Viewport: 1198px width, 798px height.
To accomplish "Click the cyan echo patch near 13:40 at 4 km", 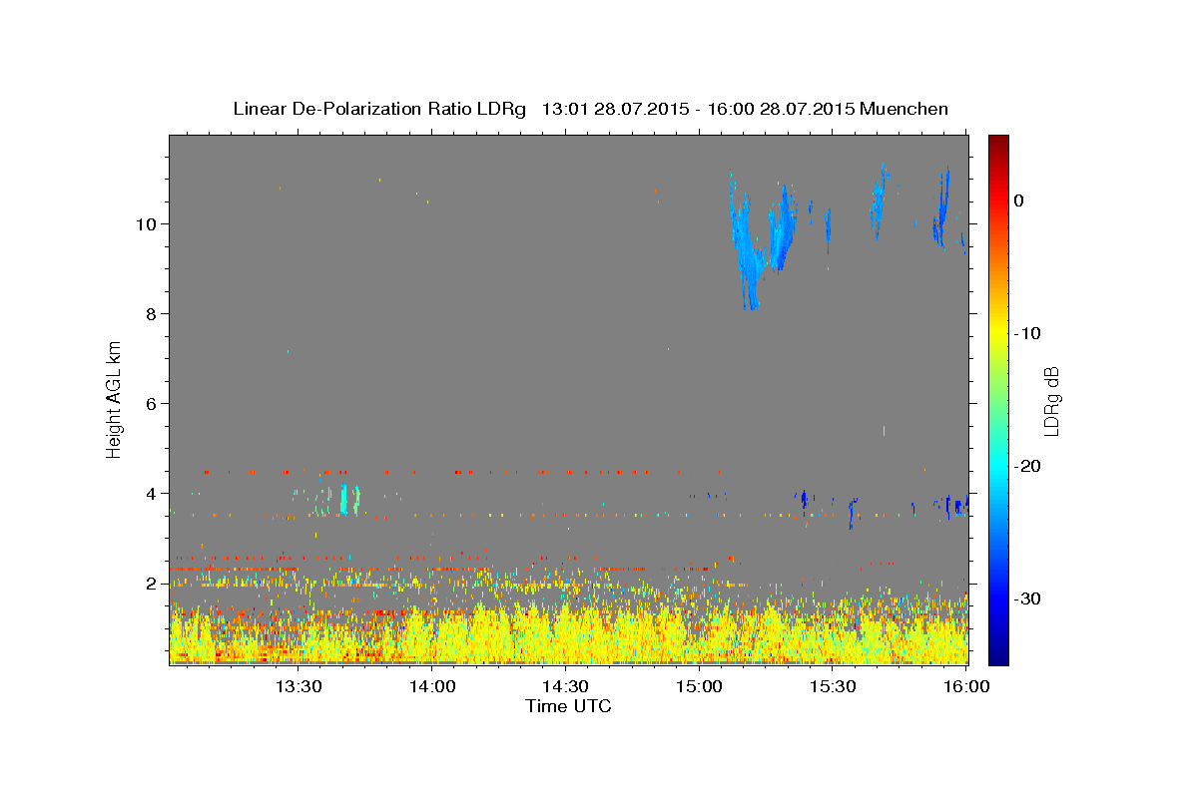I will pos(344,498).
